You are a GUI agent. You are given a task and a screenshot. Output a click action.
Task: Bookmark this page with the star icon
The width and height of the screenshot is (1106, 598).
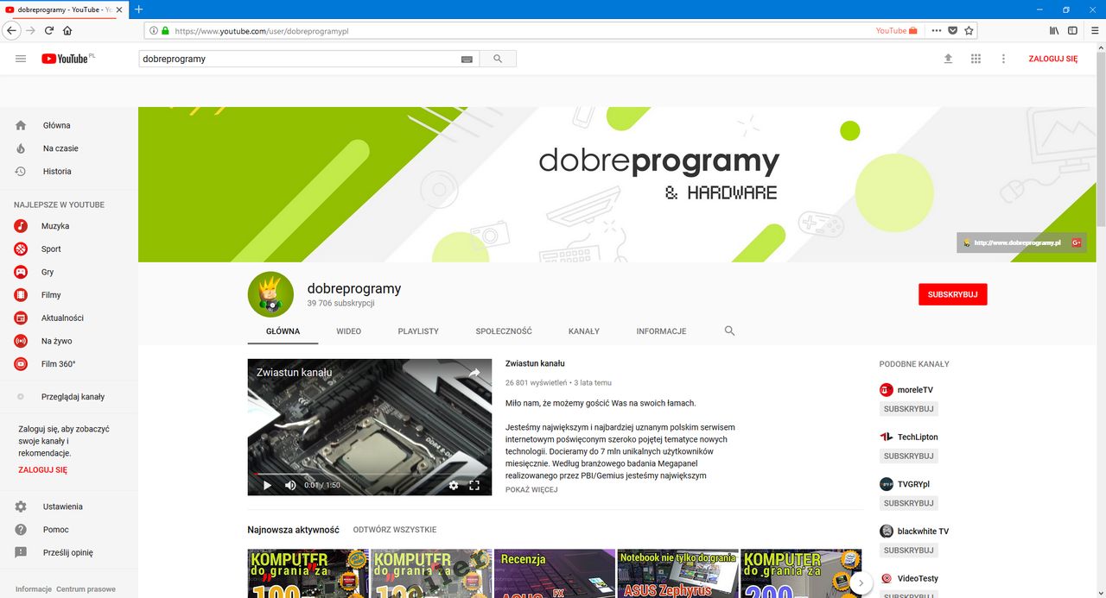[x=969, y=30]
